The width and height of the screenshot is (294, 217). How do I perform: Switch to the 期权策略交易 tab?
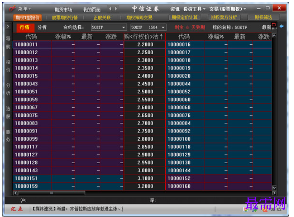click(139, 18)
